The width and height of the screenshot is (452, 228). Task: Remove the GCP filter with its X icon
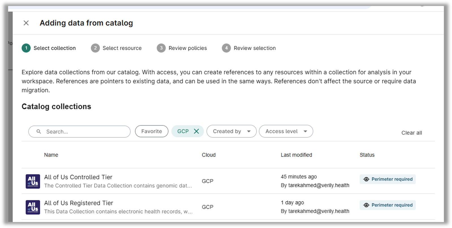point(196,131)
